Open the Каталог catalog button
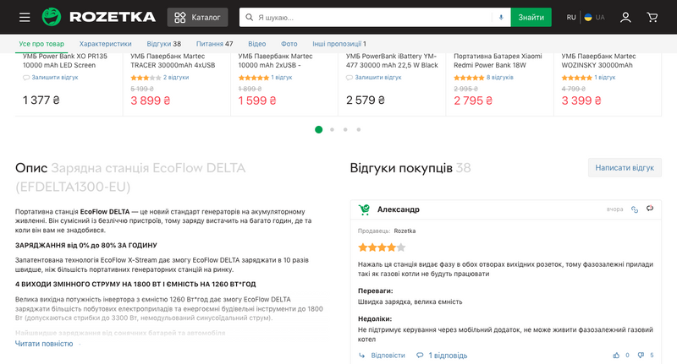The height and width of the screenshot is (364, 677). coord(197,17)
